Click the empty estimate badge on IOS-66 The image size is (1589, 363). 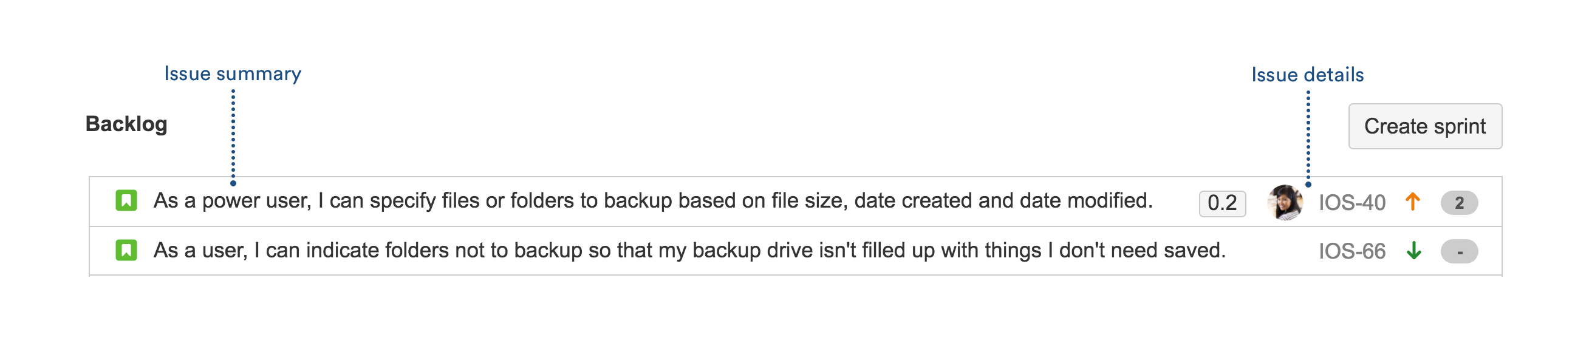point(1459,251)
